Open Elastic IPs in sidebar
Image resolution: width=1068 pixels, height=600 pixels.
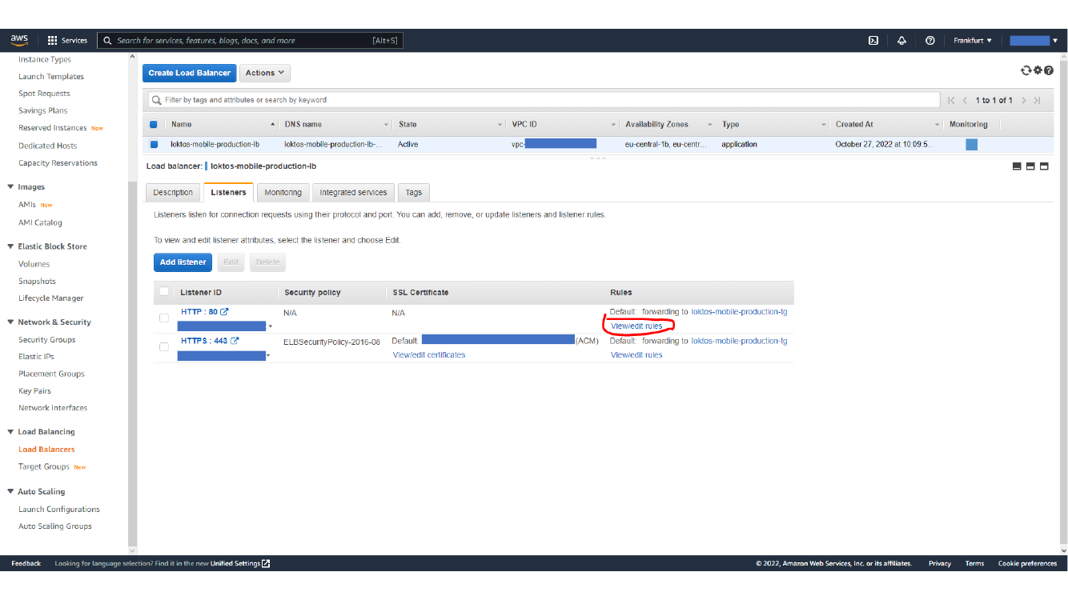[36, 357]
